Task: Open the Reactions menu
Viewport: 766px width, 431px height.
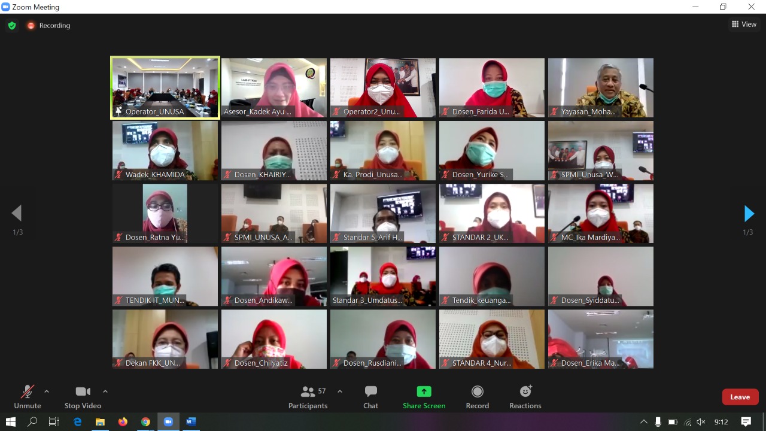Action: coord(525,397)
